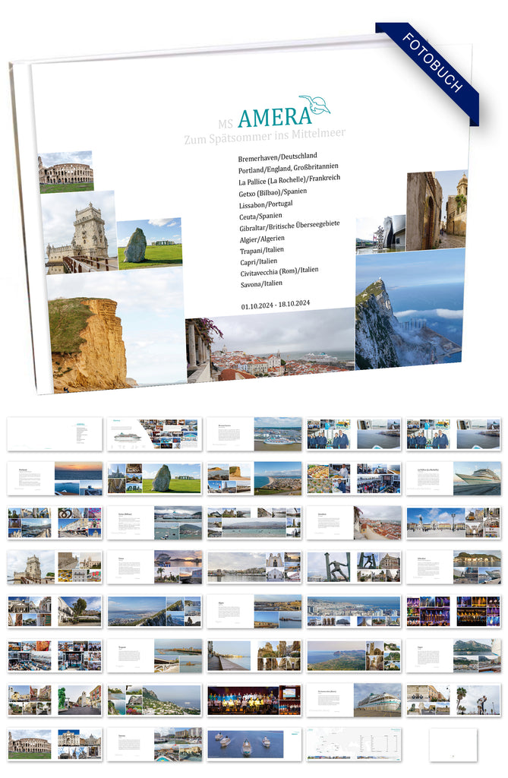Select the sunset Portland spread thumbnail
Image resolution: width=508 pixels, height=778 pixels.
[x=55, y=479]
